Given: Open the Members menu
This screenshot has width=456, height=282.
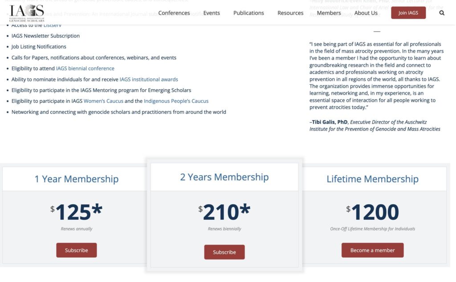Looking at the screenshot, I should (329, 13).
